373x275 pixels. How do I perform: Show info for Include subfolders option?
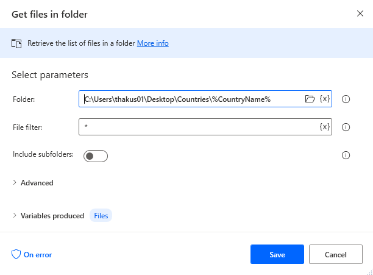pyautogui.click(x=346, y=155)
